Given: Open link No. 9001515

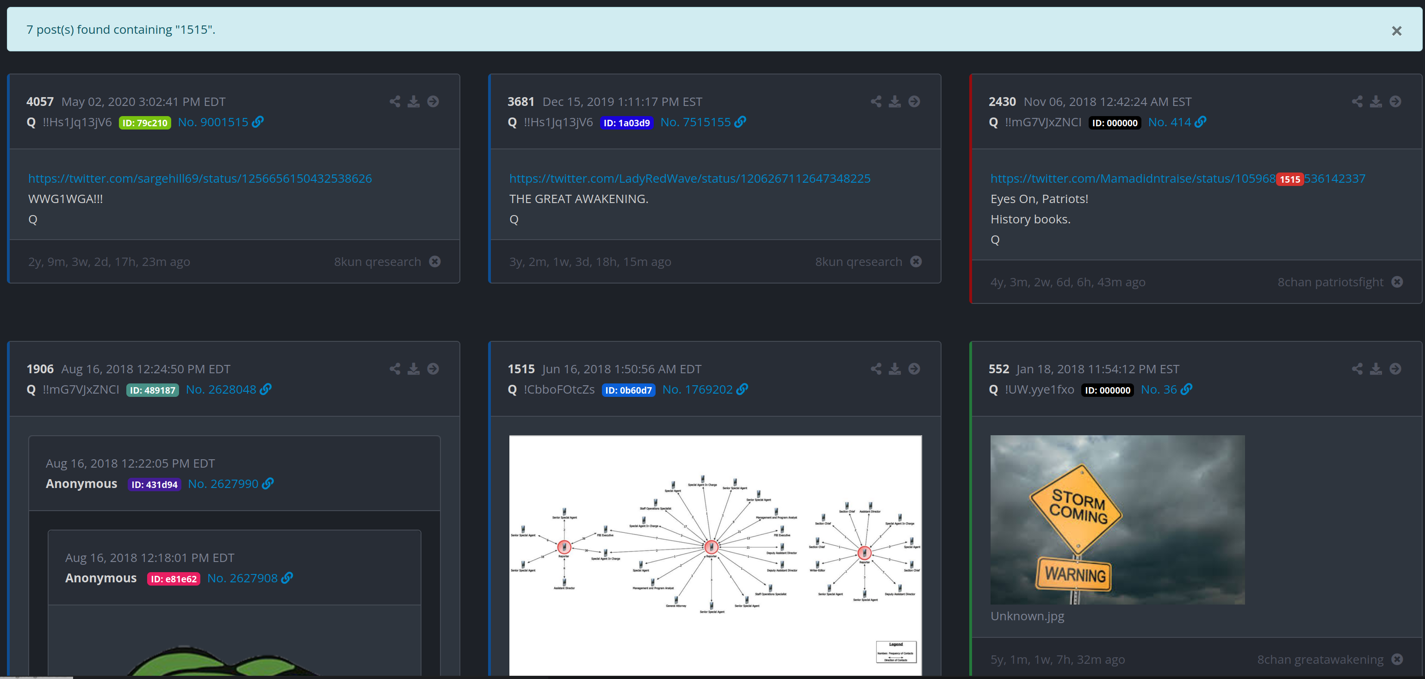Looking at the screenshot, I should click(x=221, y=122).
